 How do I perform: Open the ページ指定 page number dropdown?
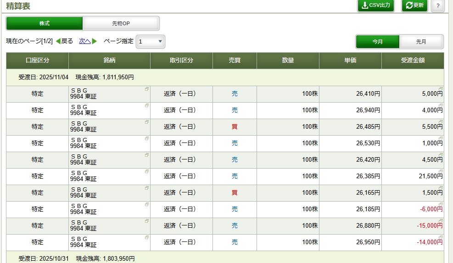151,42
